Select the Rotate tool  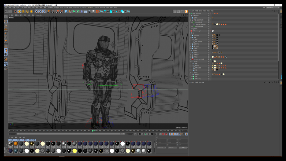27,12
